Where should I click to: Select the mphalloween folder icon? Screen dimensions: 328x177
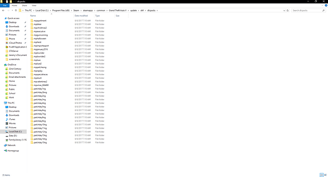pyautogui.click(x=32, y=38)
